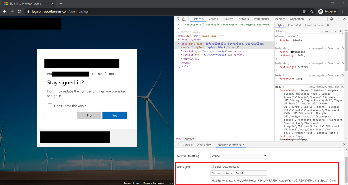Bookmark this page with star icon
The image size is (348, 185).
coord(312,12)
